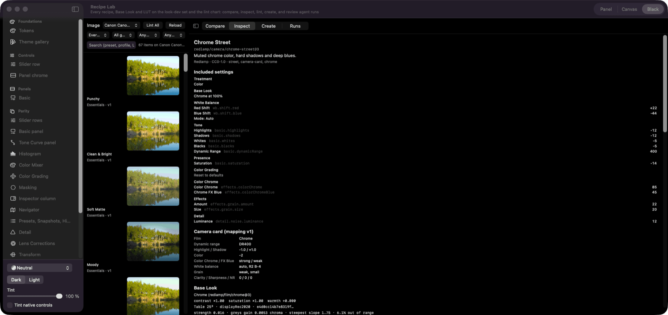Click the Tint slider handle

click(x=59, y=296)
